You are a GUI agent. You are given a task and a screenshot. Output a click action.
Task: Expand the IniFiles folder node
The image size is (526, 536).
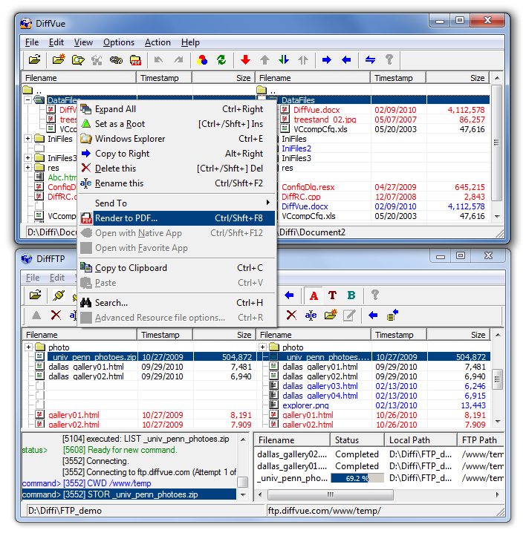click(x=28, y=139)
